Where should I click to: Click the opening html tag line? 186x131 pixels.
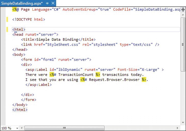(x=19, y=30)
